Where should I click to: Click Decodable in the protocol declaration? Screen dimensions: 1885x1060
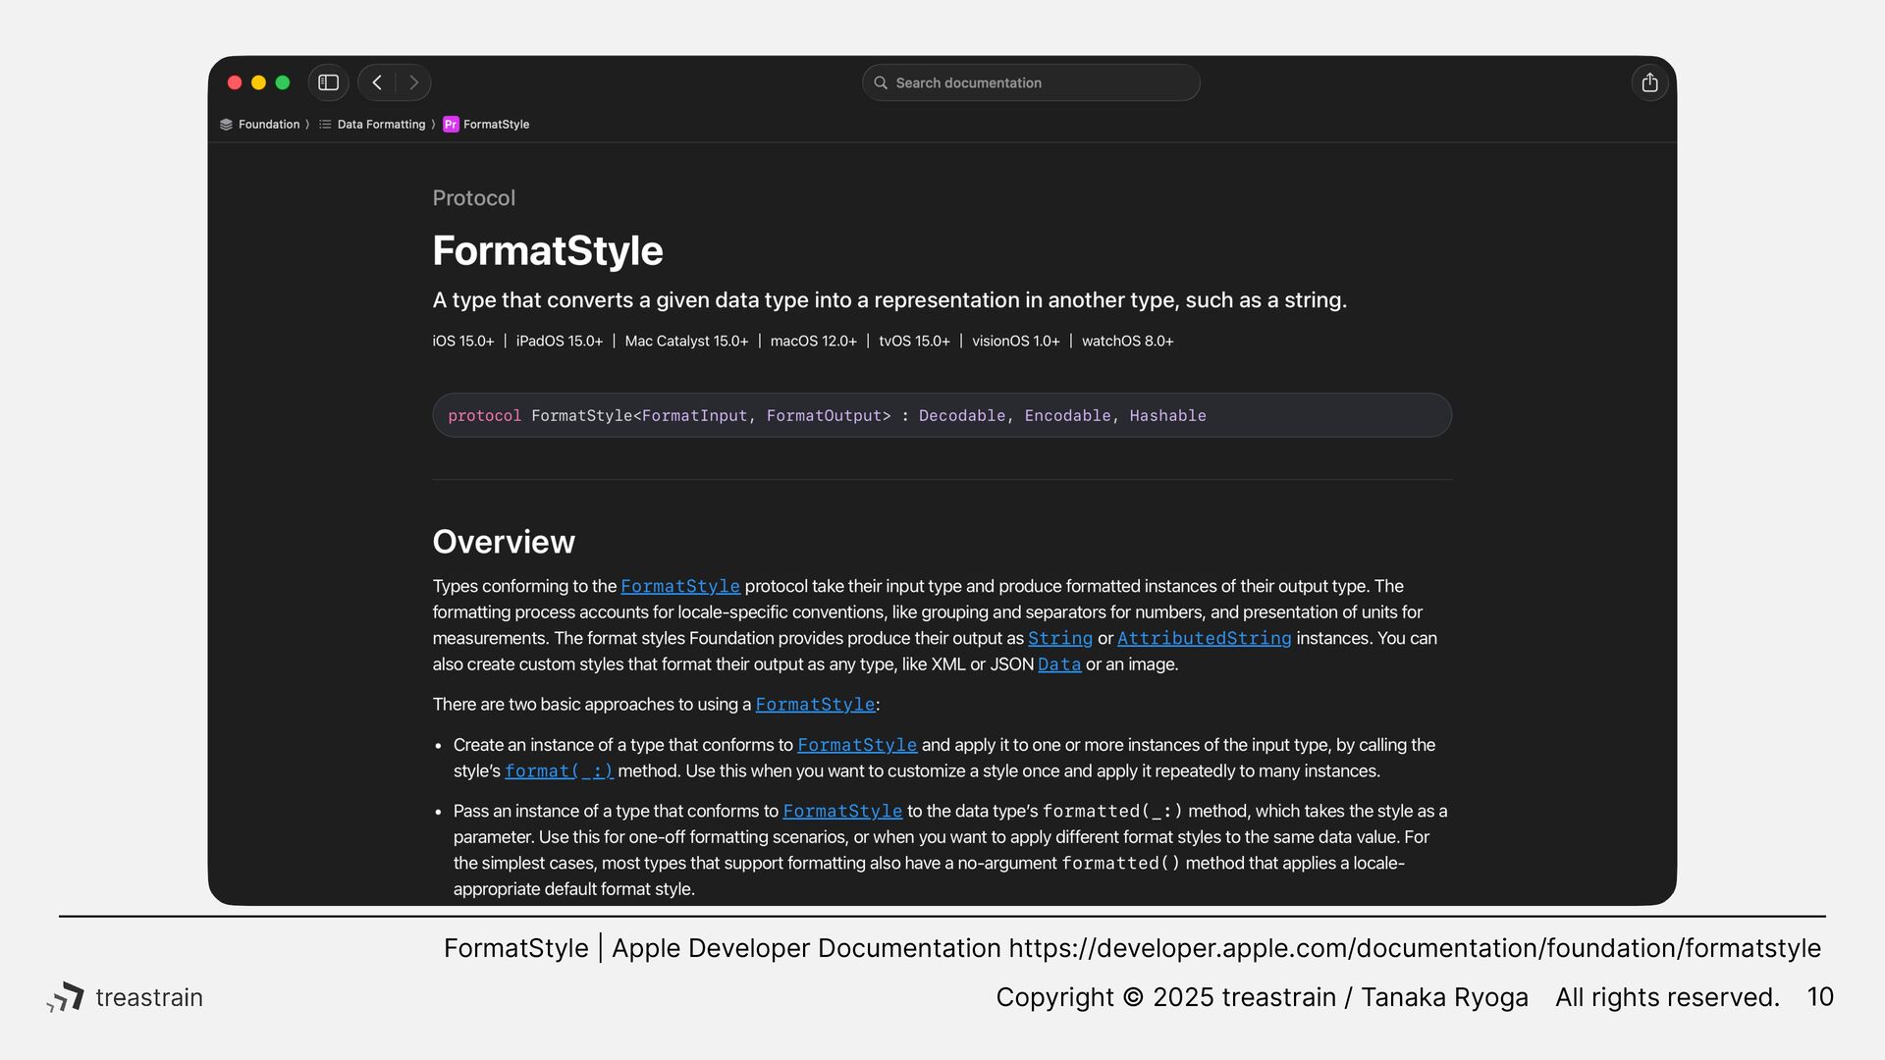click(x=962, y=416)
